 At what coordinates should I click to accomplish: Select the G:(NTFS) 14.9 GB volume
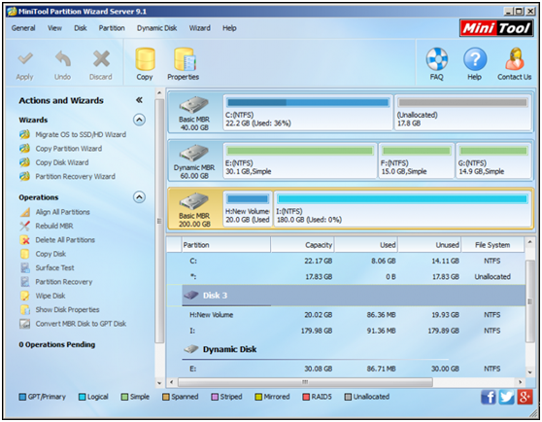coord(493,160)
